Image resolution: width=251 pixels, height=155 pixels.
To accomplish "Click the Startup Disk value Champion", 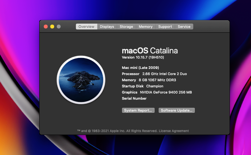I will 155,86.
